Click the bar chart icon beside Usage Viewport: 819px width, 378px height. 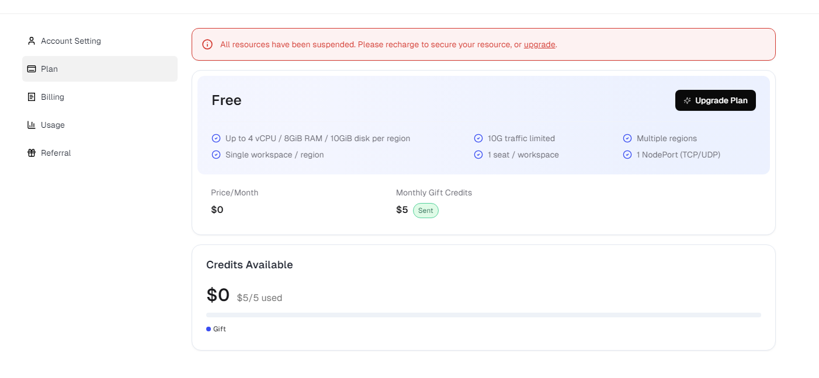point(32,125)
